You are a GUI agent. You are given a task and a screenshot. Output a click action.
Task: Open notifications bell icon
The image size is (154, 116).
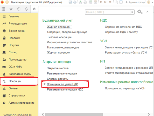coord(26,9)
